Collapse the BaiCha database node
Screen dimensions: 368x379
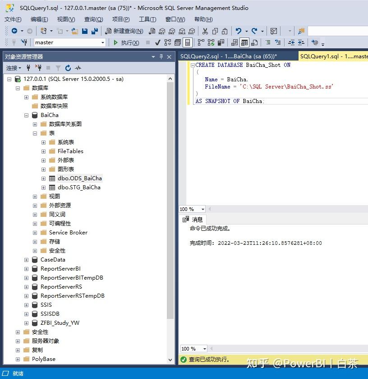26,115
